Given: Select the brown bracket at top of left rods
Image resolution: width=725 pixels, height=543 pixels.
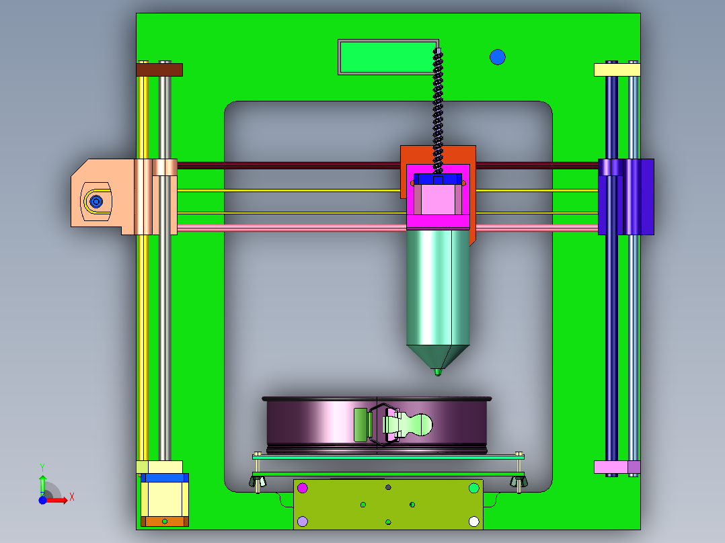Looking at the screenshot, I should 159,70.
